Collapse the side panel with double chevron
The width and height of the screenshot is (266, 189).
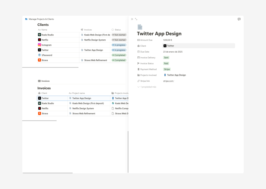(132, 19)
